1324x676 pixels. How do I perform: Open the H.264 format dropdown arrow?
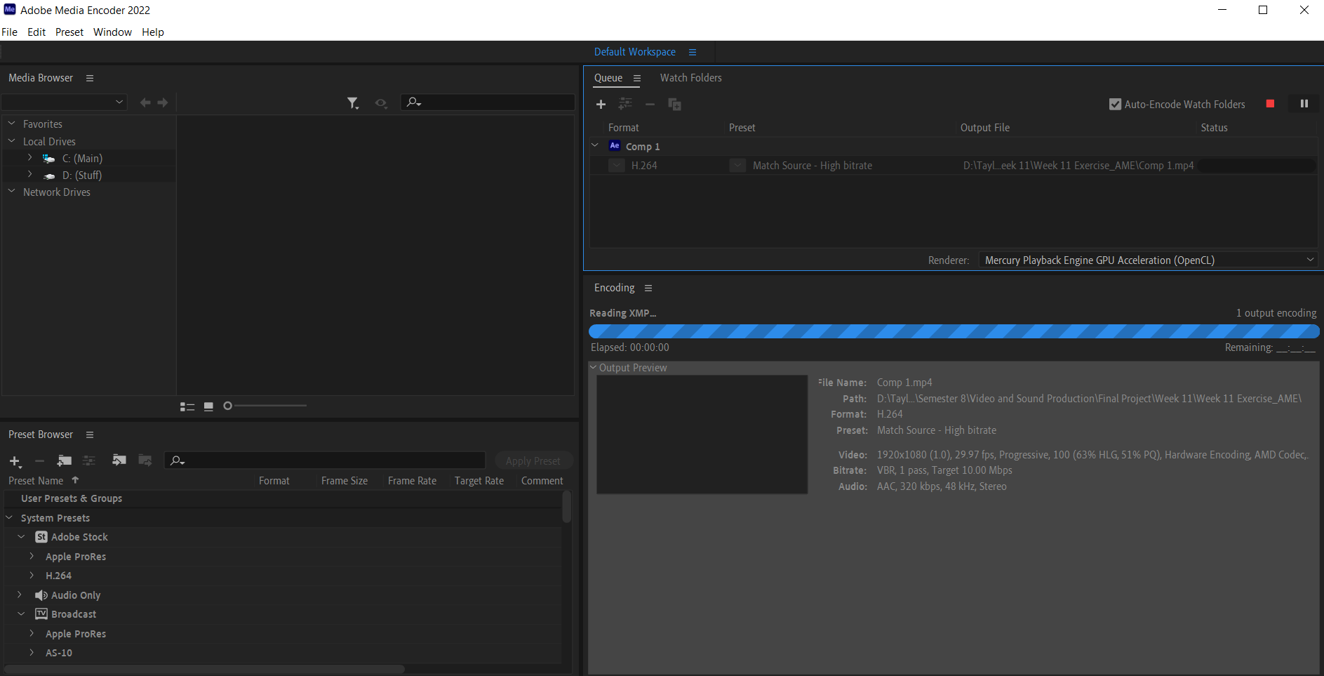(x=617, y=166)
